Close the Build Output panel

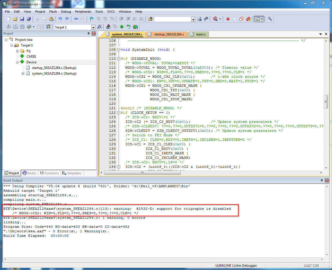click(327, 180)
